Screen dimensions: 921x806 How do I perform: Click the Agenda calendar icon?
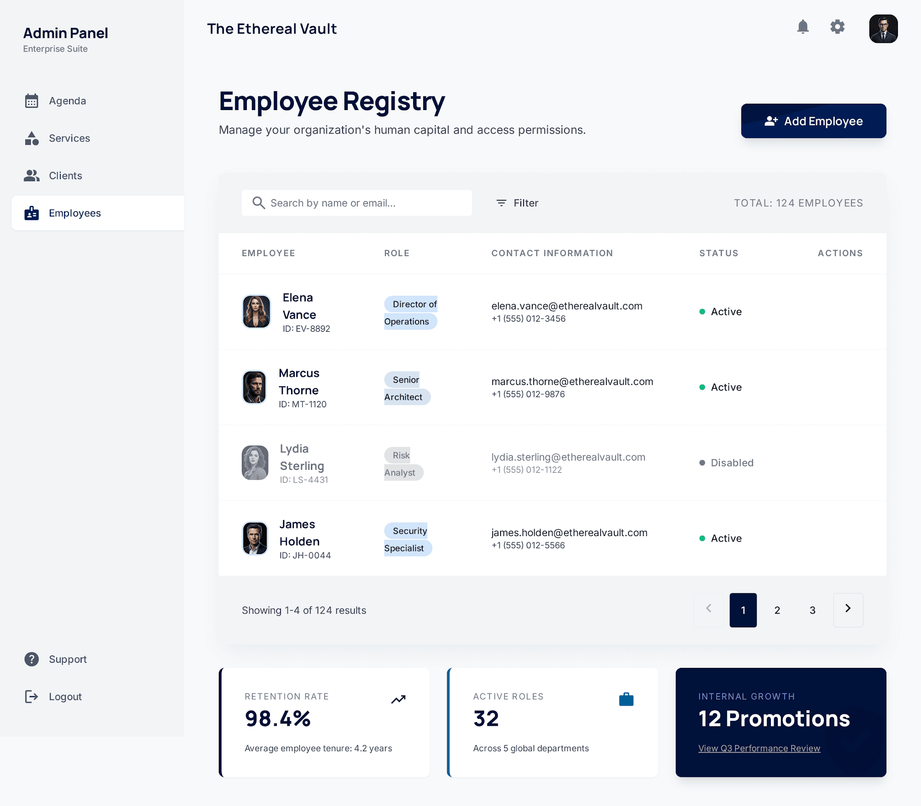pyautogui.click(x=32, y=101)
